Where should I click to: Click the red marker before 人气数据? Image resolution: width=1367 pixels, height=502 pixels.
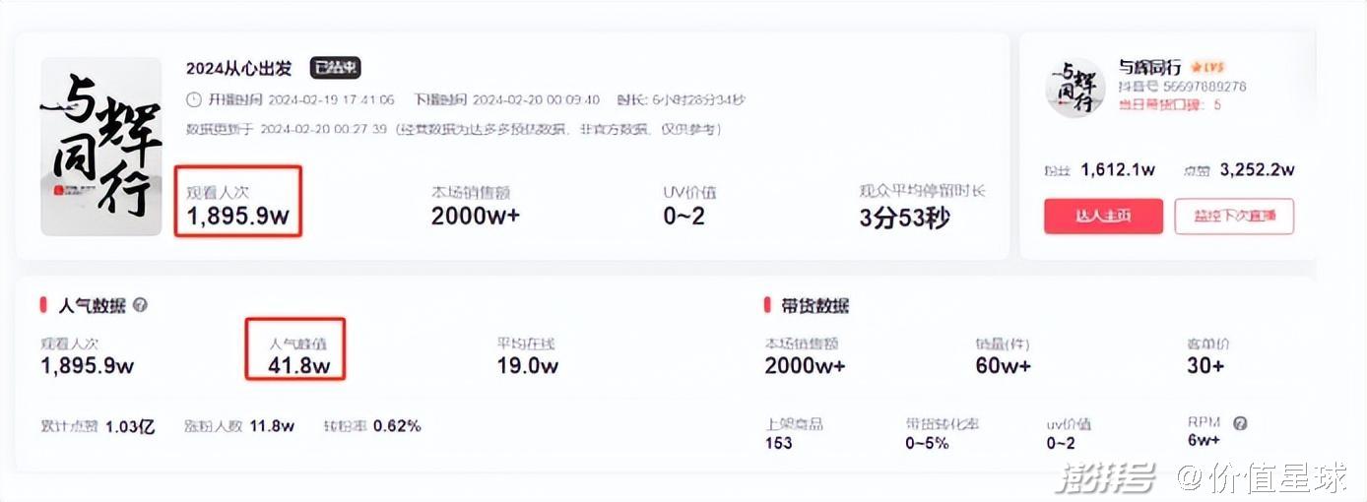pos(43,305)
